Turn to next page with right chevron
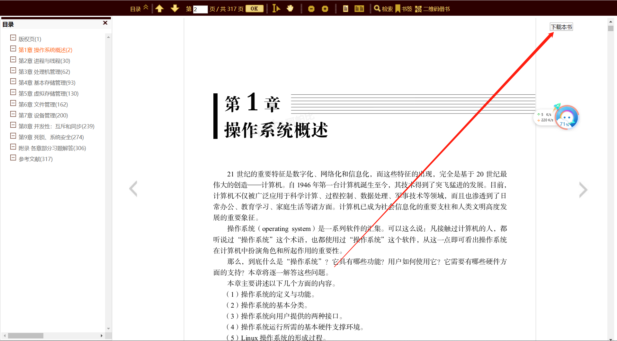The image size is (617, 341). point(583,190)
